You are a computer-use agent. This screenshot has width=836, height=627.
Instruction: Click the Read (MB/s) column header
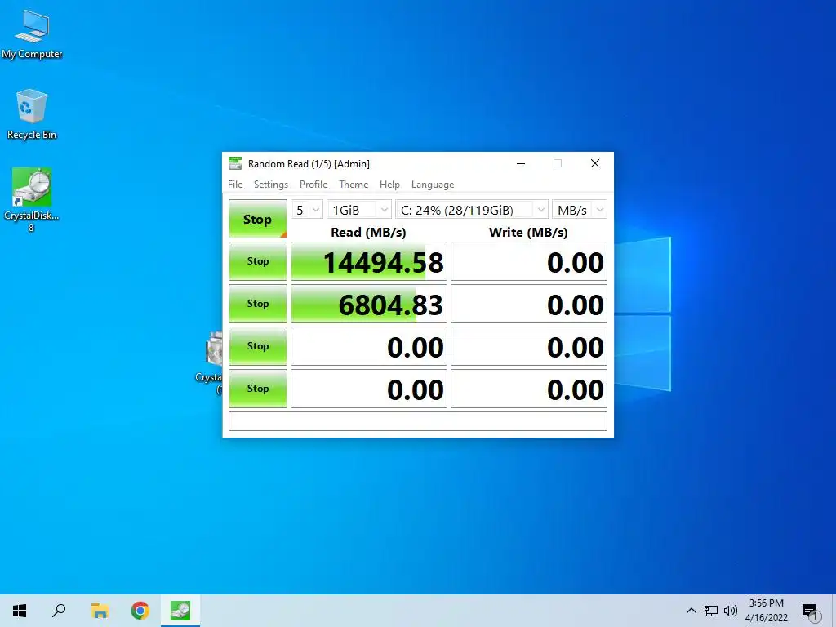(x=368, y=232)
